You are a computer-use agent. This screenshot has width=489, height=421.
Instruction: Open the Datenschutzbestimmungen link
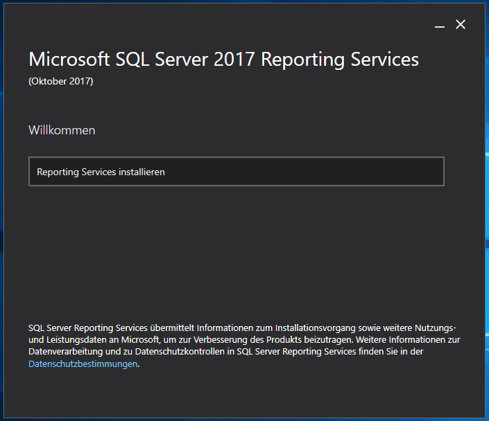point(83,364)
